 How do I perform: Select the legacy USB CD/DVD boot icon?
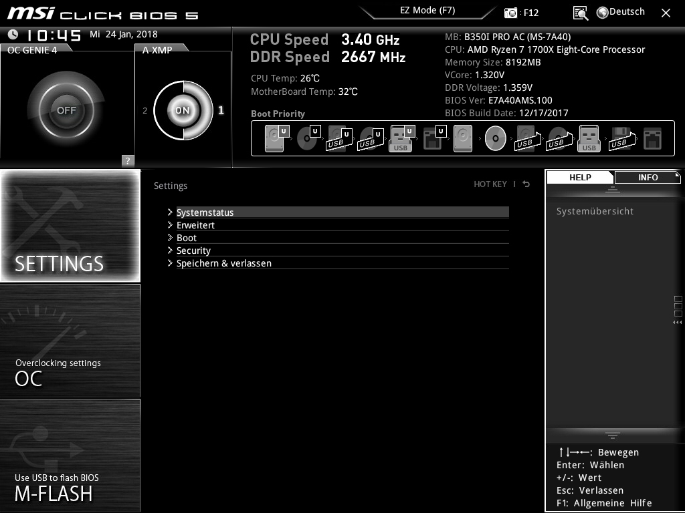pos(559,138)
